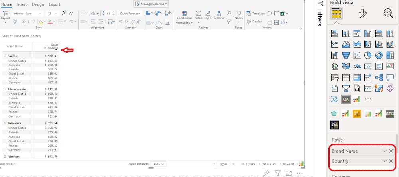Open the Manage Columns dropdown
The width and height of the screenshot is (399, 177).
pyautogui.click(x=151, y=4)
